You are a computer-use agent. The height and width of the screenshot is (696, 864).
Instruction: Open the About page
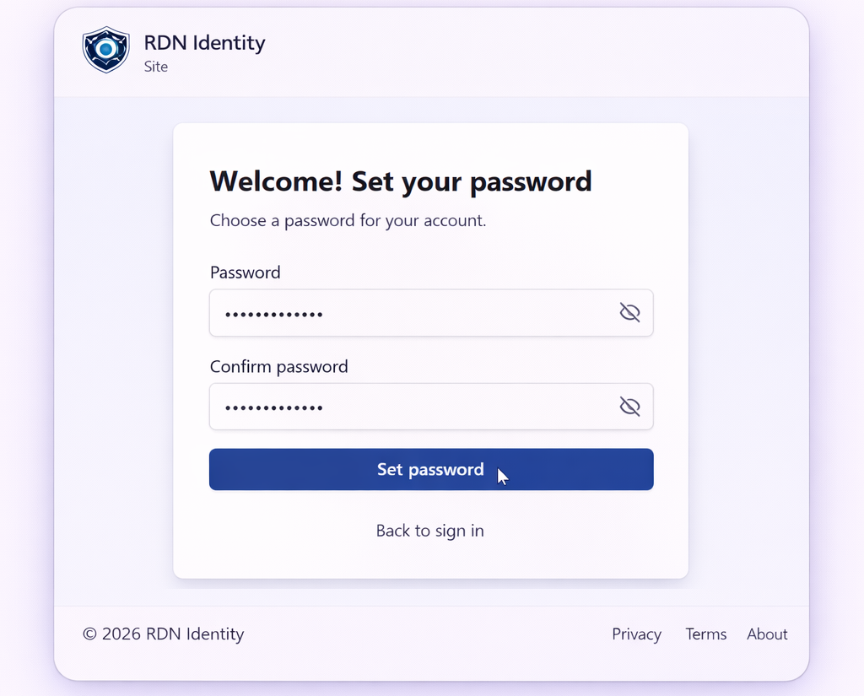coord(766,634)
